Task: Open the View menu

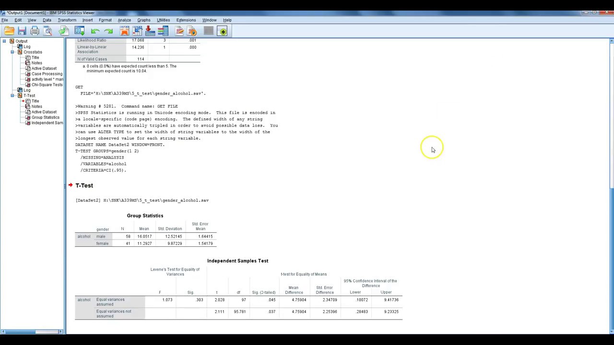Action: (32, 20)
